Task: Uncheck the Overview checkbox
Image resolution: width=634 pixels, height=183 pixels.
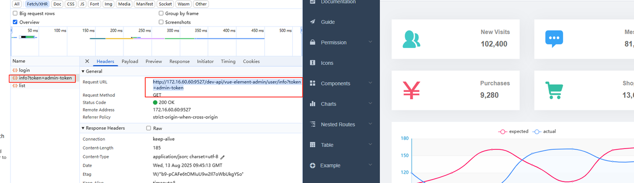Action: point(15,22)
